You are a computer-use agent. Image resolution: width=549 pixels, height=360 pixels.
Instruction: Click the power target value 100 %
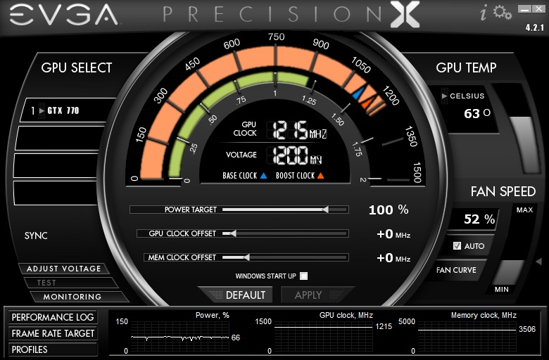[x=389, y=210]
